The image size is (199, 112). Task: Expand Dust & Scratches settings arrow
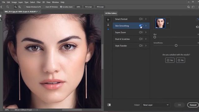pos(146,39)
